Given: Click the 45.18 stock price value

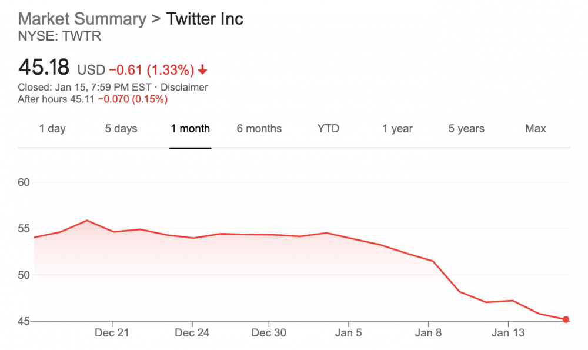Looking at the screenshot, I should pos(45,68).
